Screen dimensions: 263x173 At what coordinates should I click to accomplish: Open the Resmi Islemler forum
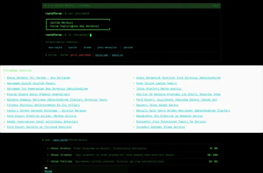(61, 155)
